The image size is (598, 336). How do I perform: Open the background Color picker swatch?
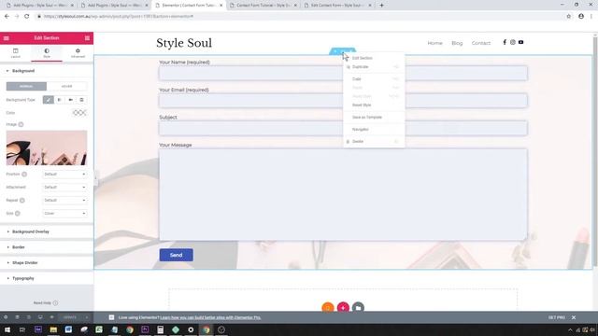click(79, 113)
